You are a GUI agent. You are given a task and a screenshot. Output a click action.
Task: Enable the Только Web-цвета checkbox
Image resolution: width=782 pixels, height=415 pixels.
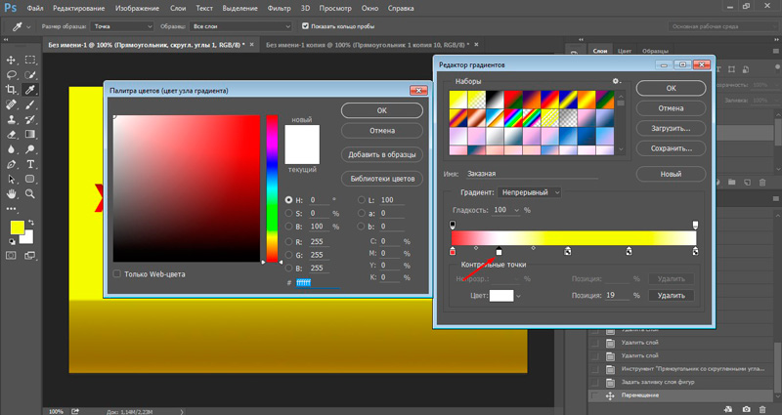pos(118,273)
